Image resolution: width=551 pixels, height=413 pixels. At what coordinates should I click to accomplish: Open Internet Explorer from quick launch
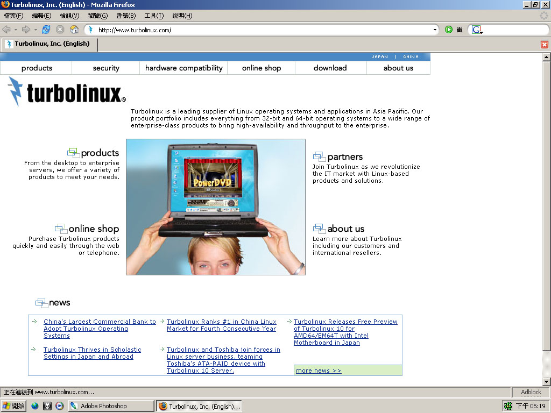click(35, 406)
